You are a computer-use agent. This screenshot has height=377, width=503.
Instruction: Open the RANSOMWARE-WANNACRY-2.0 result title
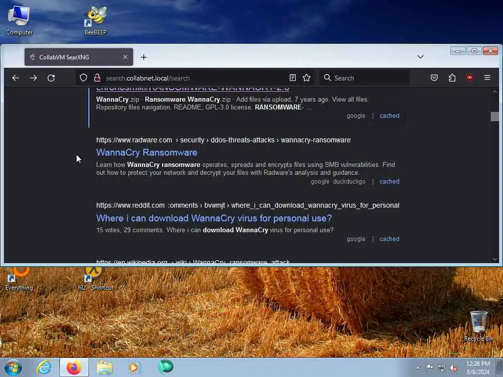(193, 89)
